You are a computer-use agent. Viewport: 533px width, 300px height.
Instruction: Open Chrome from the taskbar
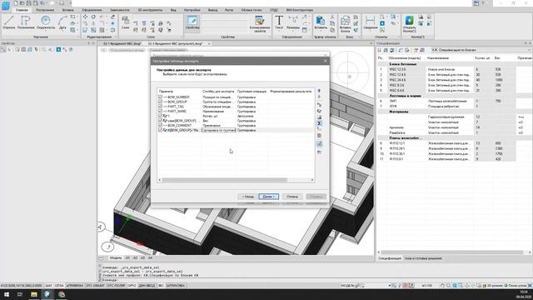(61, 294)
